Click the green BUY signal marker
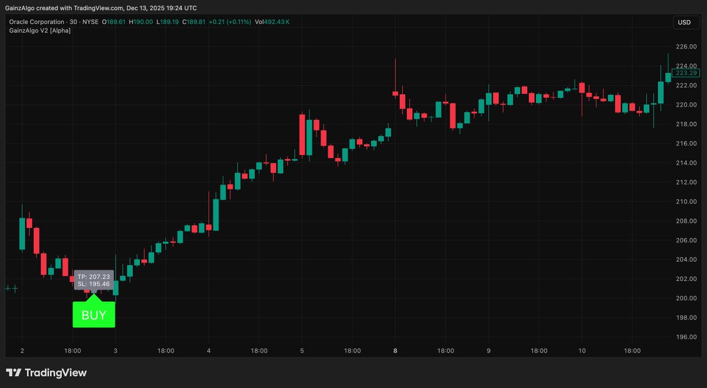 [x=93, y=314]
